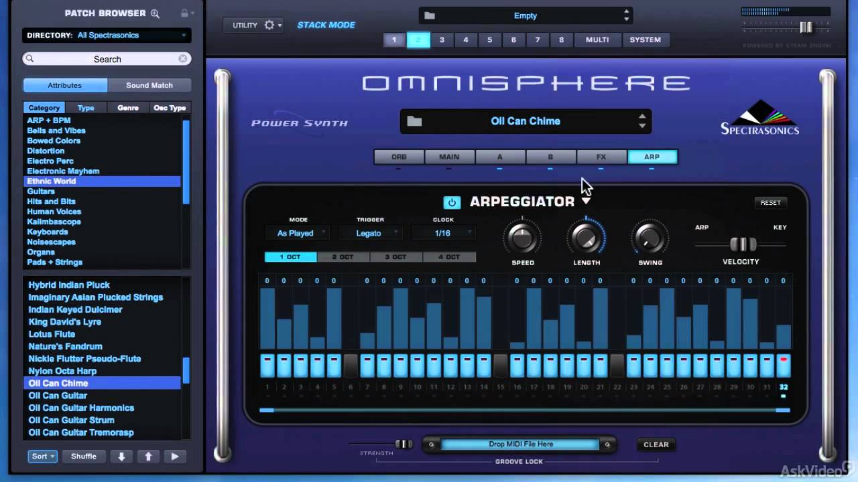The height and width of the screenshot is (482, 858).
Task: Select the 2 OCT range button
Action: coord(343,257)
